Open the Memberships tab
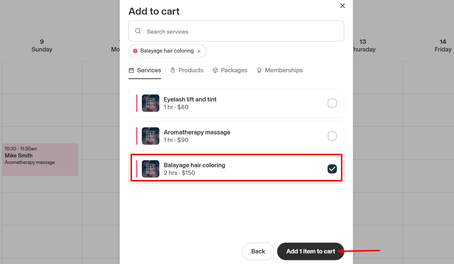This screenshot has height=264, width=454. [x=284, y=70]
